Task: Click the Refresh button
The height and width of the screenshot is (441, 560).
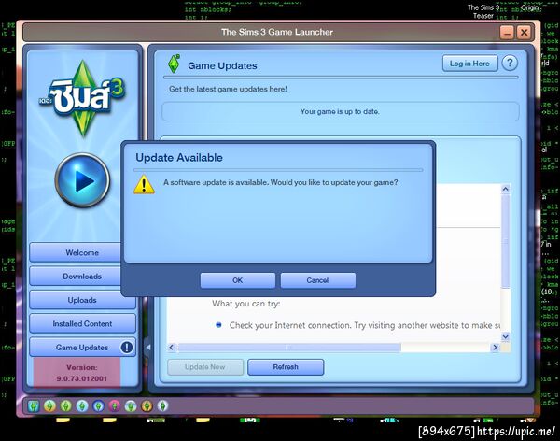Action: 286,367
